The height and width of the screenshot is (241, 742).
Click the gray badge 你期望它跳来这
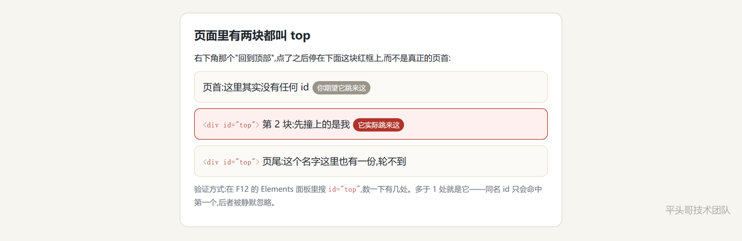click(x=341, y=88)
